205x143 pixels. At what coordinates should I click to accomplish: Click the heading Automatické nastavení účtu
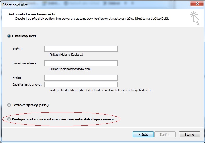[32, 14]
